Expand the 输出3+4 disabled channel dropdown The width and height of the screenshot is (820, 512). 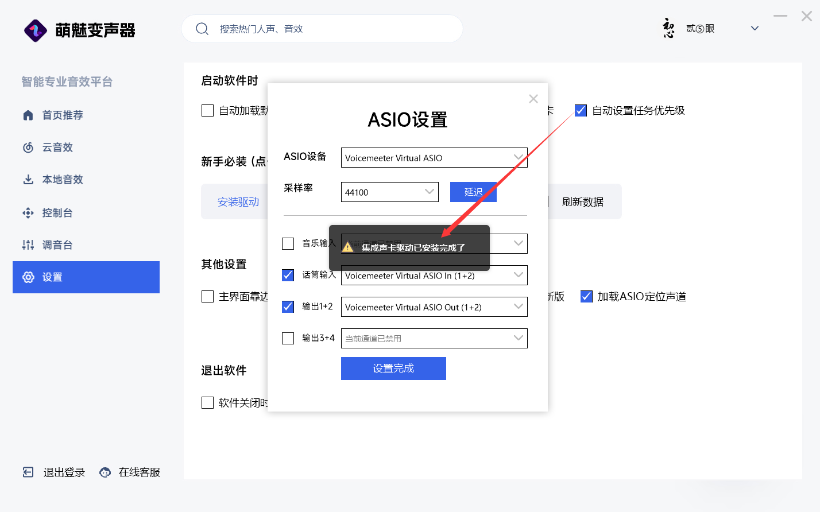[434, 339]
